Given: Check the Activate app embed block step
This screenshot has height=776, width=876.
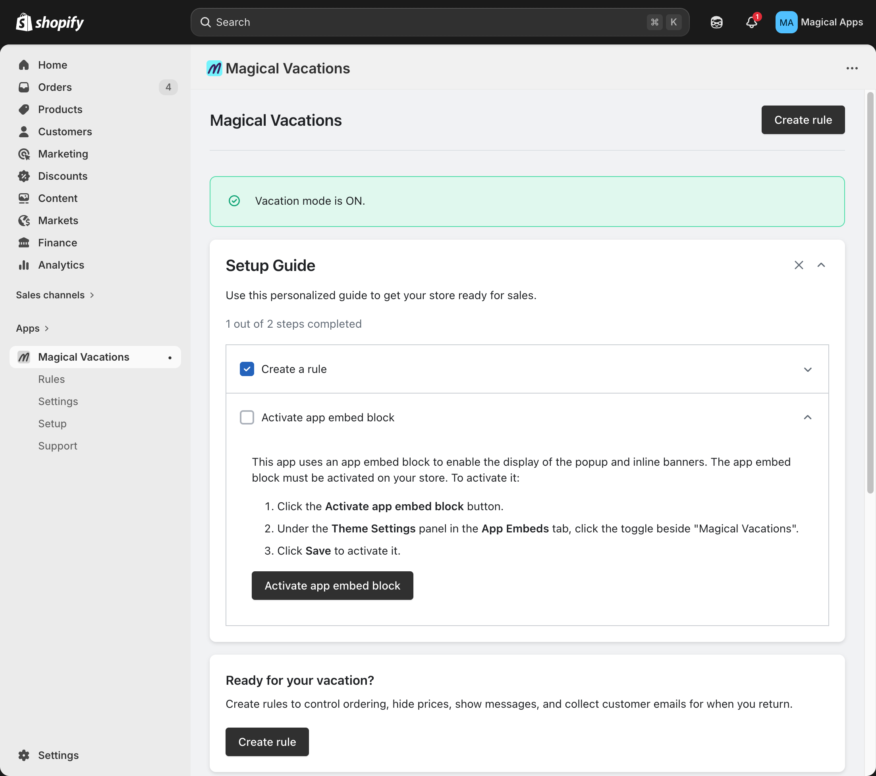Looking at the screenshot, I should click(247, 417).
